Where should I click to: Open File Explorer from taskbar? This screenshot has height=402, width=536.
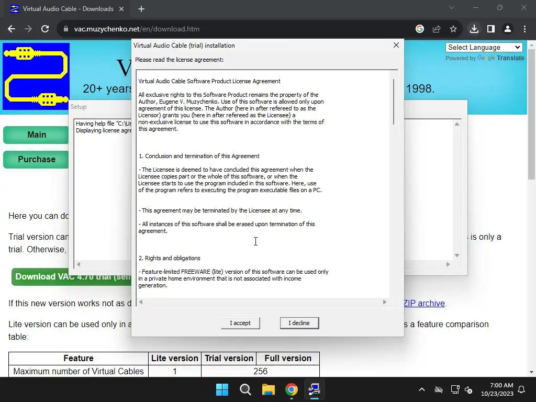[269, 389]
